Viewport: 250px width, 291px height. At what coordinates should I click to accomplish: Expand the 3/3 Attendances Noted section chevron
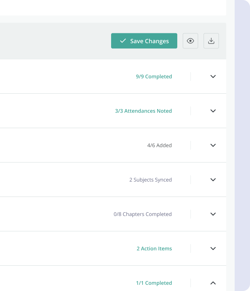(213, 111)
